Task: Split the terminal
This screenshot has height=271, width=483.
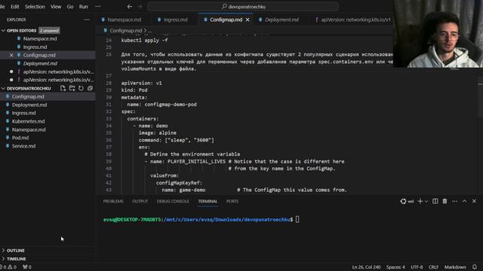Action: (x=435, y=201)
